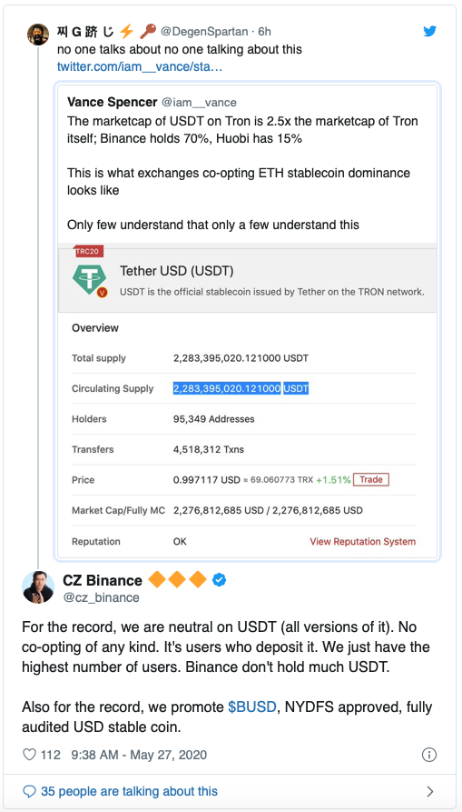Viewport: 462px width, 812px height.
Task: Click the Tether USDT logo
Action: tap(89, 280)
